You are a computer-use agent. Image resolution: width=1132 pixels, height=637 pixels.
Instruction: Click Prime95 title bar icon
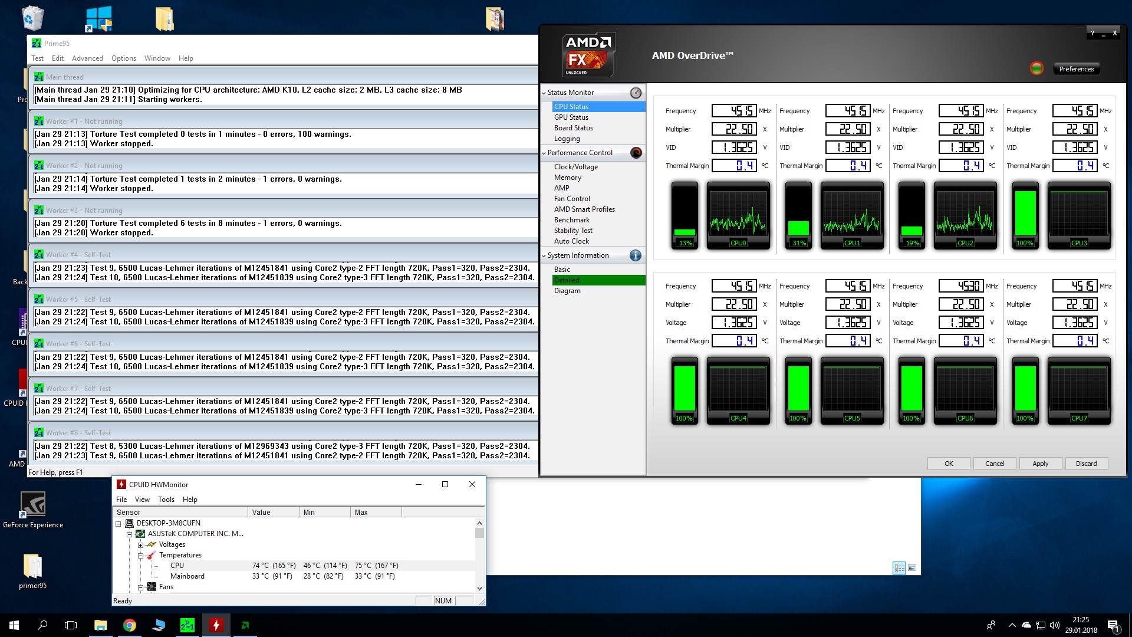37,43
